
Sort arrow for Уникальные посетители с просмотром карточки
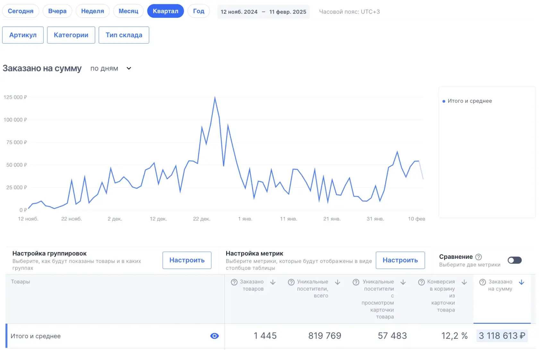tap(403, 282)
